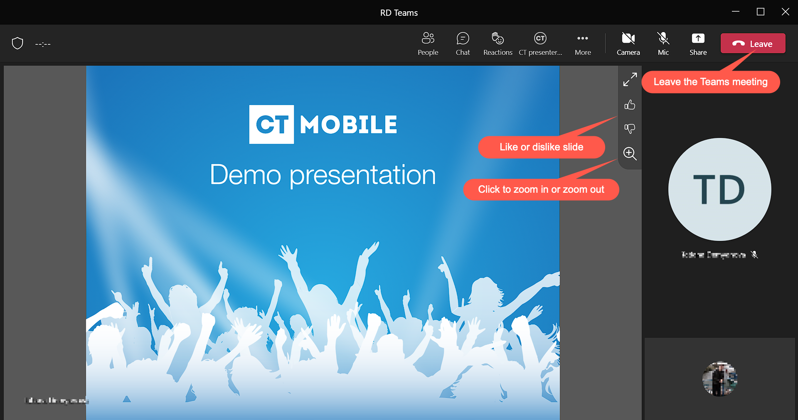Viewport: 798px width, 420px height.
Task: Click Leave to exit the meeting
Action: coord(752,43)
